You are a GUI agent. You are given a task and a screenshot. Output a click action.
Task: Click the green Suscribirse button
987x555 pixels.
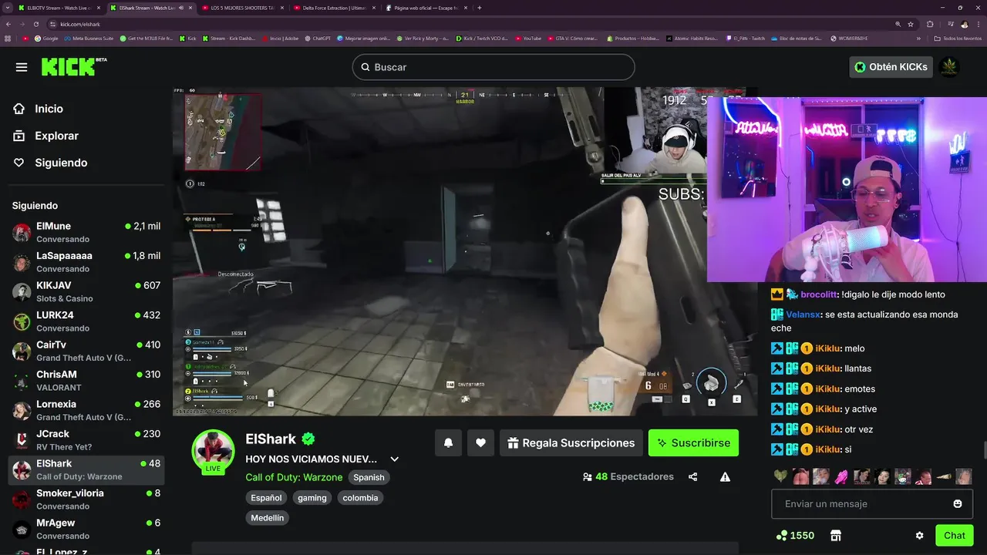pos(694,443)
